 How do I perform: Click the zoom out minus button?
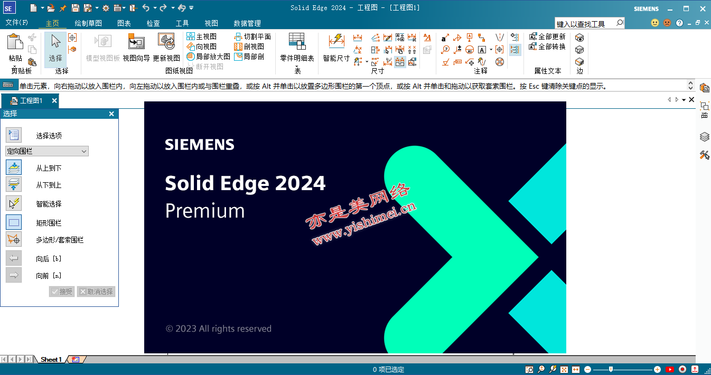[x=587, y=369]
